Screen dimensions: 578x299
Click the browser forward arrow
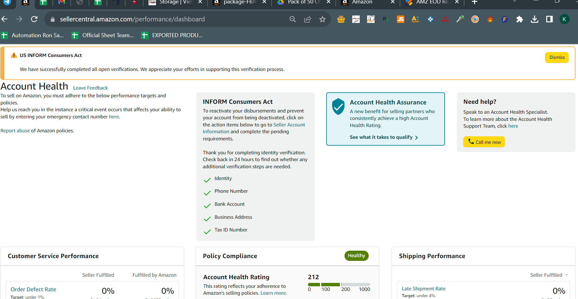coord(19,19)
